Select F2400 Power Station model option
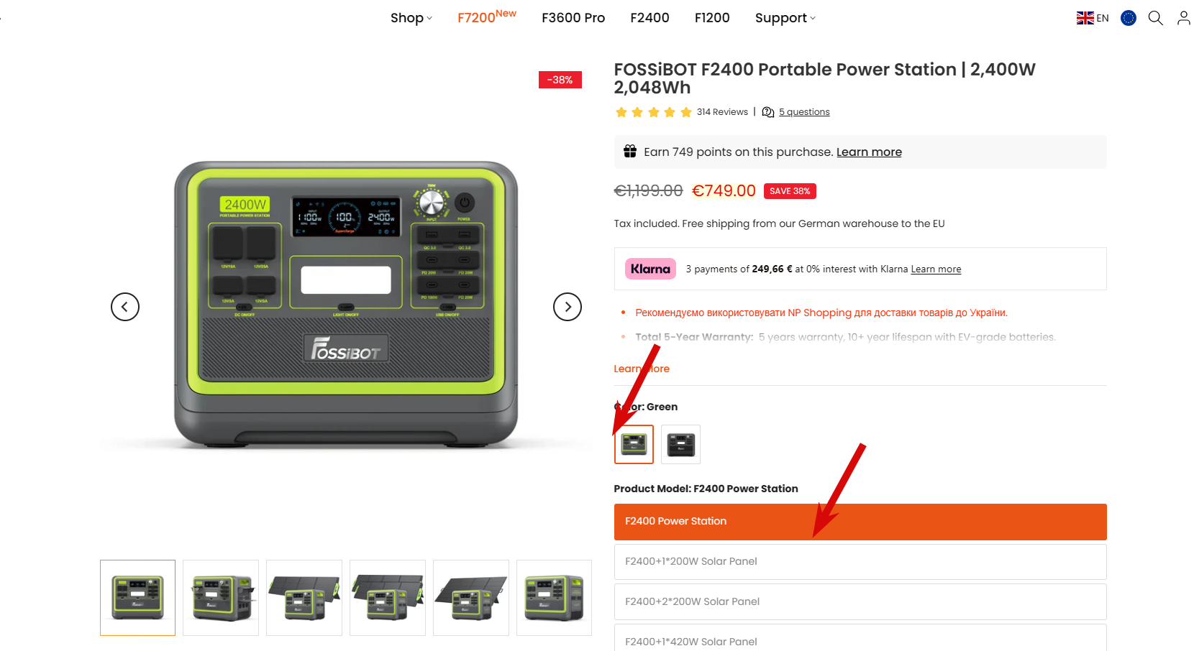Screen dimensions: 1194x651 [860, 522]
